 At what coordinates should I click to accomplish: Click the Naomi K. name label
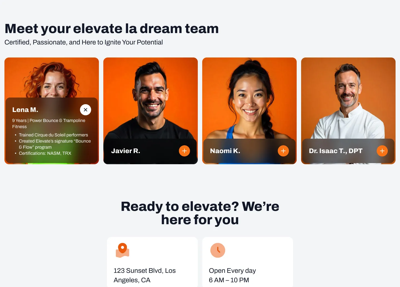point(225,151)
